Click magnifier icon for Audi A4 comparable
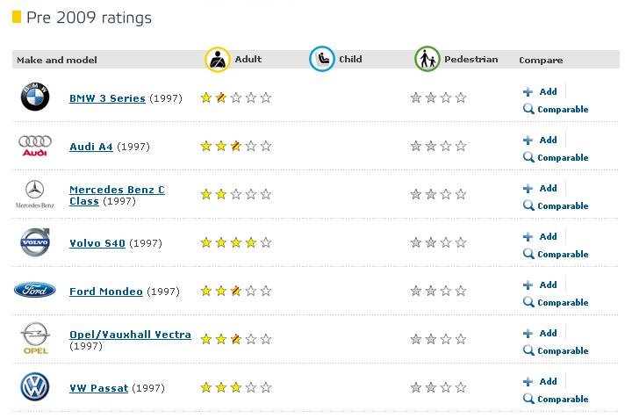 pos(528,157)
